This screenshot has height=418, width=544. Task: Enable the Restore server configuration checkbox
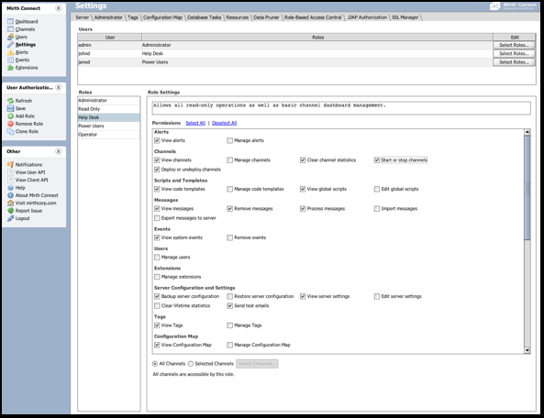229,296
